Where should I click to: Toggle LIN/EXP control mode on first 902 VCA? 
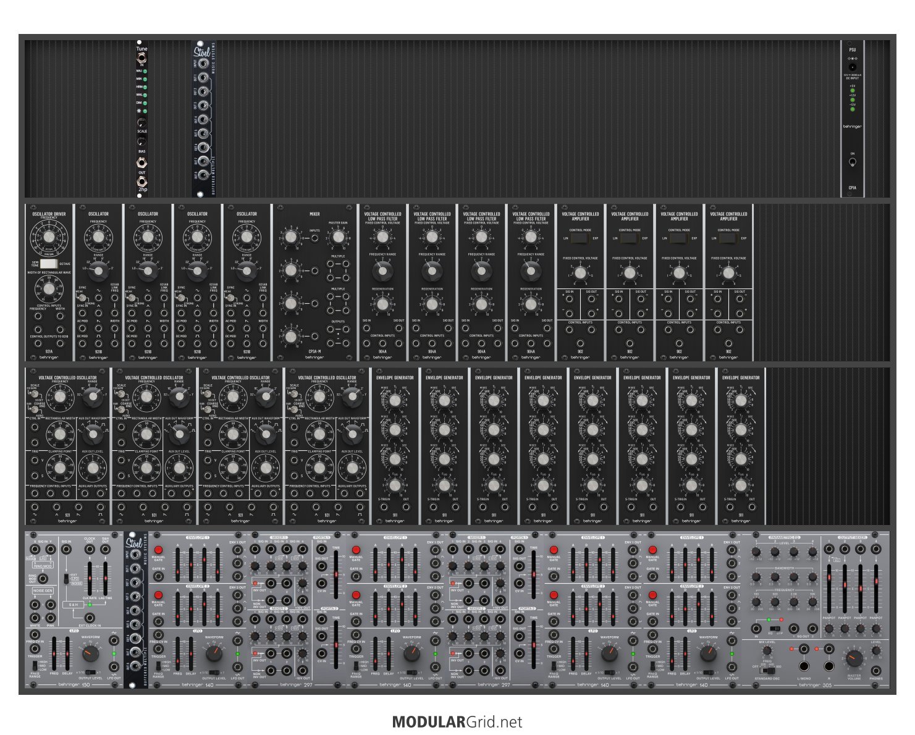(x=580, y=238)
